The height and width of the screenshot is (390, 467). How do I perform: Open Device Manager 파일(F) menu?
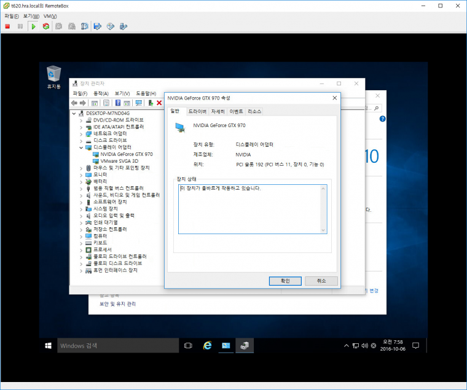coord(80,93)
